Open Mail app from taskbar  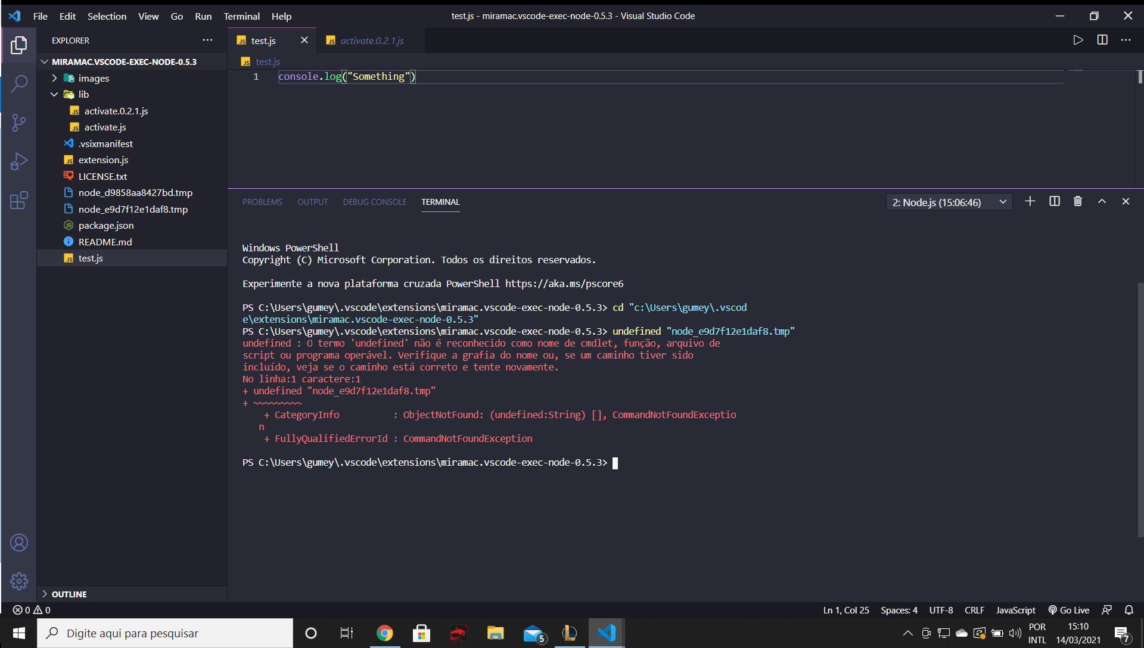point(534,633)
